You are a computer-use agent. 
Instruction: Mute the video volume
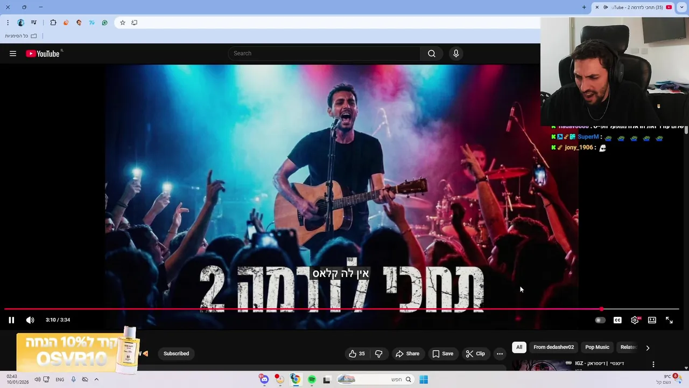(30, 320)
